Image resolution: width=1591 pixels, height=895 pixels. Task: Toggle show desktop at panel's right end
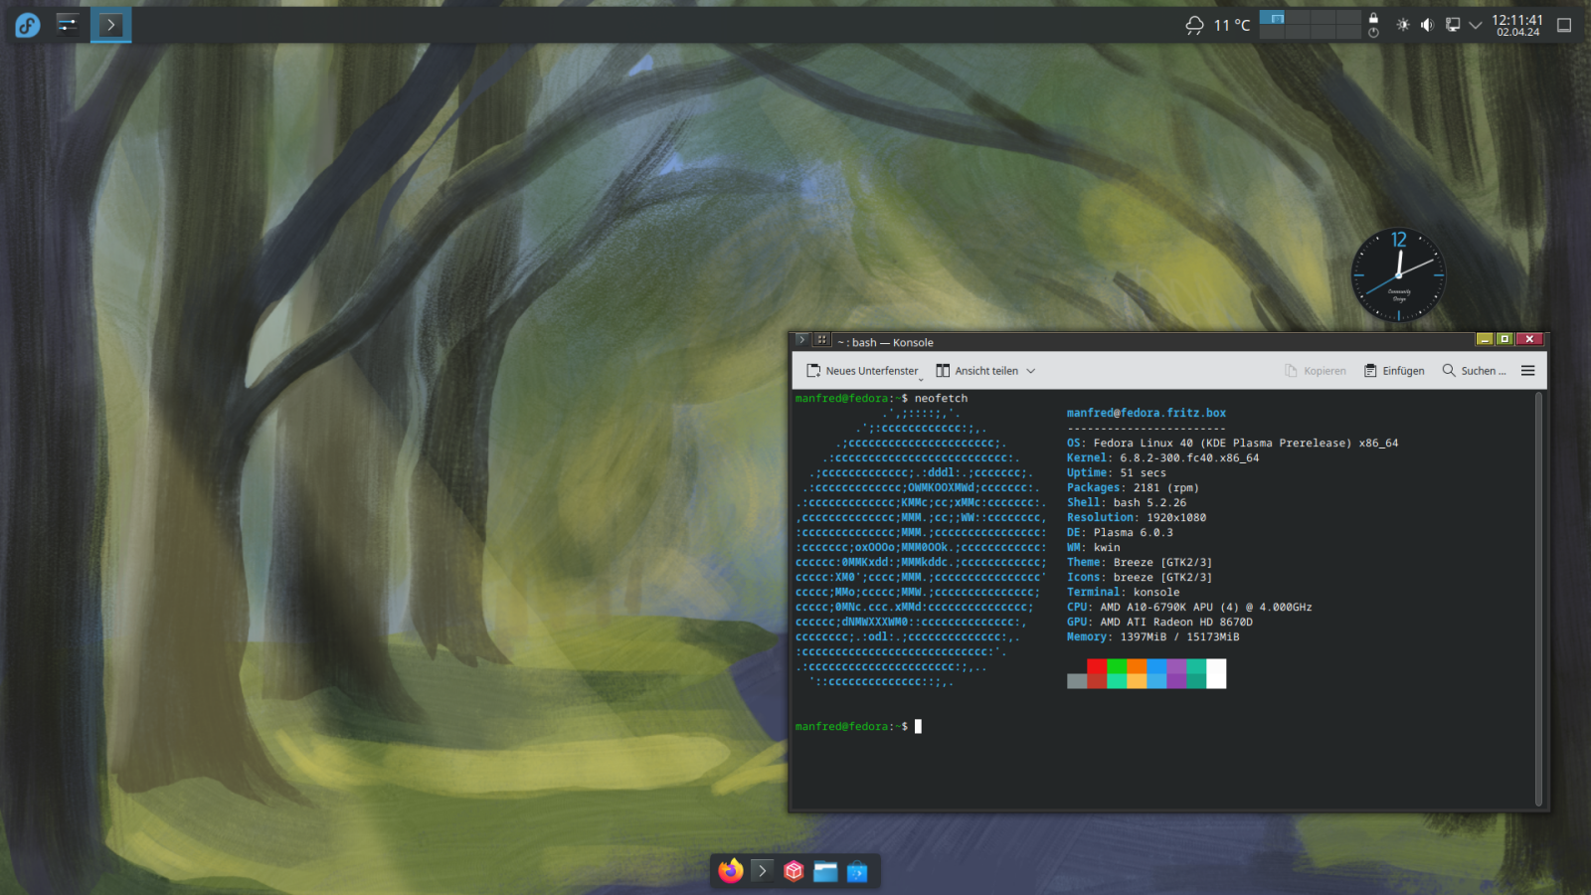coord(1564,25)
